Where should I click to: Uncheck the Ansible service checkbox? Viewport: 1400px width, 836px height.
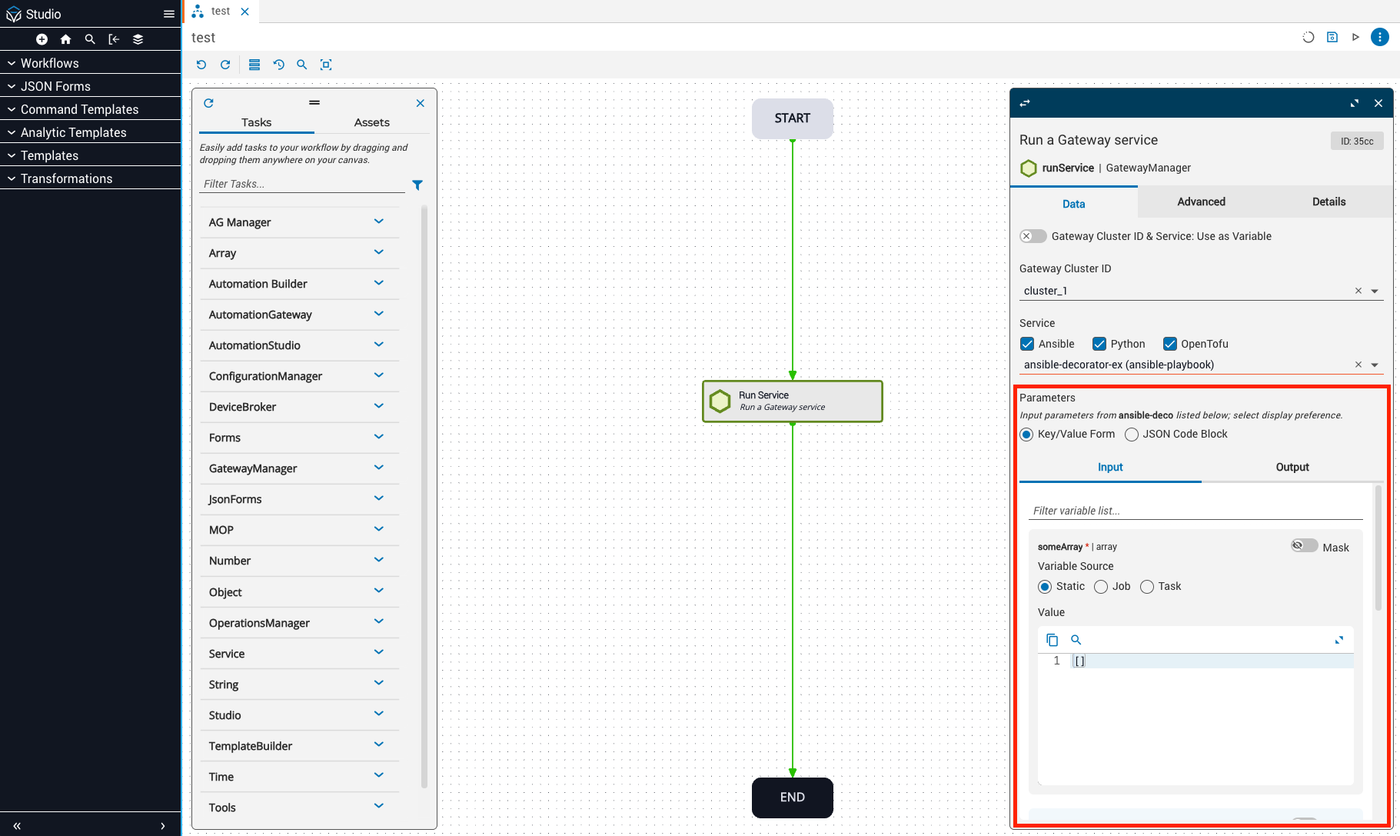[1027, 344]
